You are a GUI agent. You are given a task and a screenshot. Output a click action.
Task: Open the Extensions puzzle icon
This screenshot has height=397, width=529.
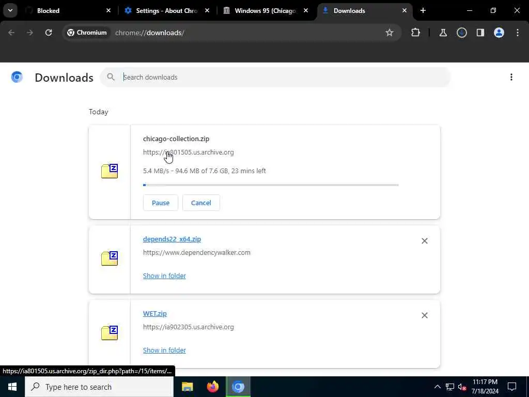pyautogui.click(x=416, y=33)
